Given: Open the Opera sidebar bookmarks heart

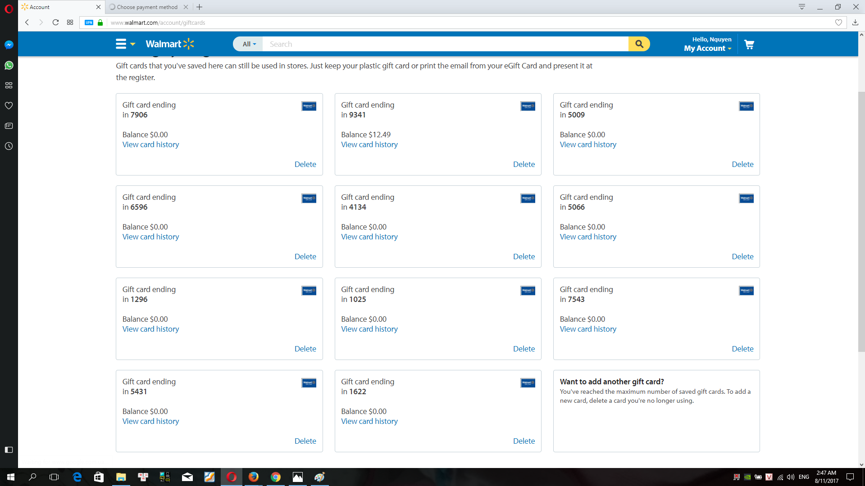Looking at the screenshot, I should (x=9, y=106).
